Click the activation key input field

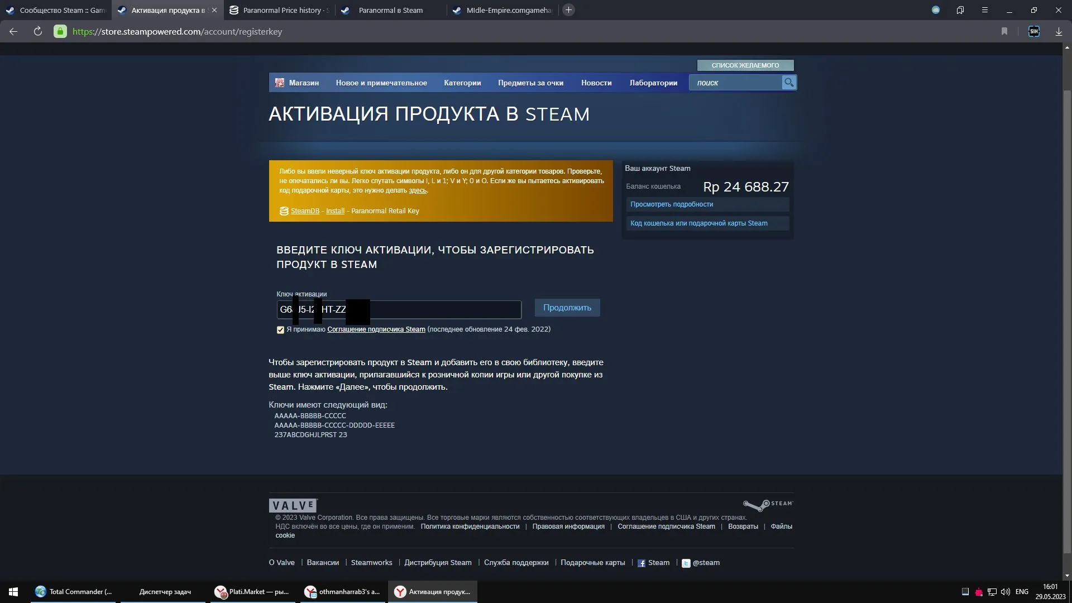pos(399,309)
